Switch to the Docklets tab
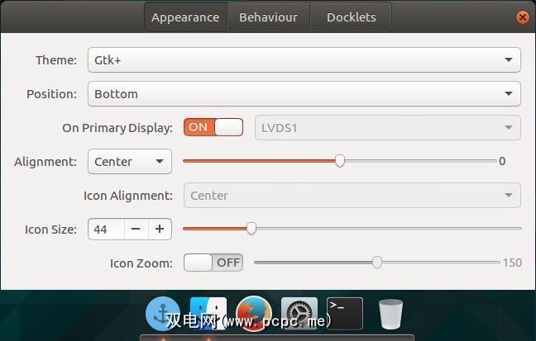This screenshot has height=341, width=536. click(x=351, y=17)
